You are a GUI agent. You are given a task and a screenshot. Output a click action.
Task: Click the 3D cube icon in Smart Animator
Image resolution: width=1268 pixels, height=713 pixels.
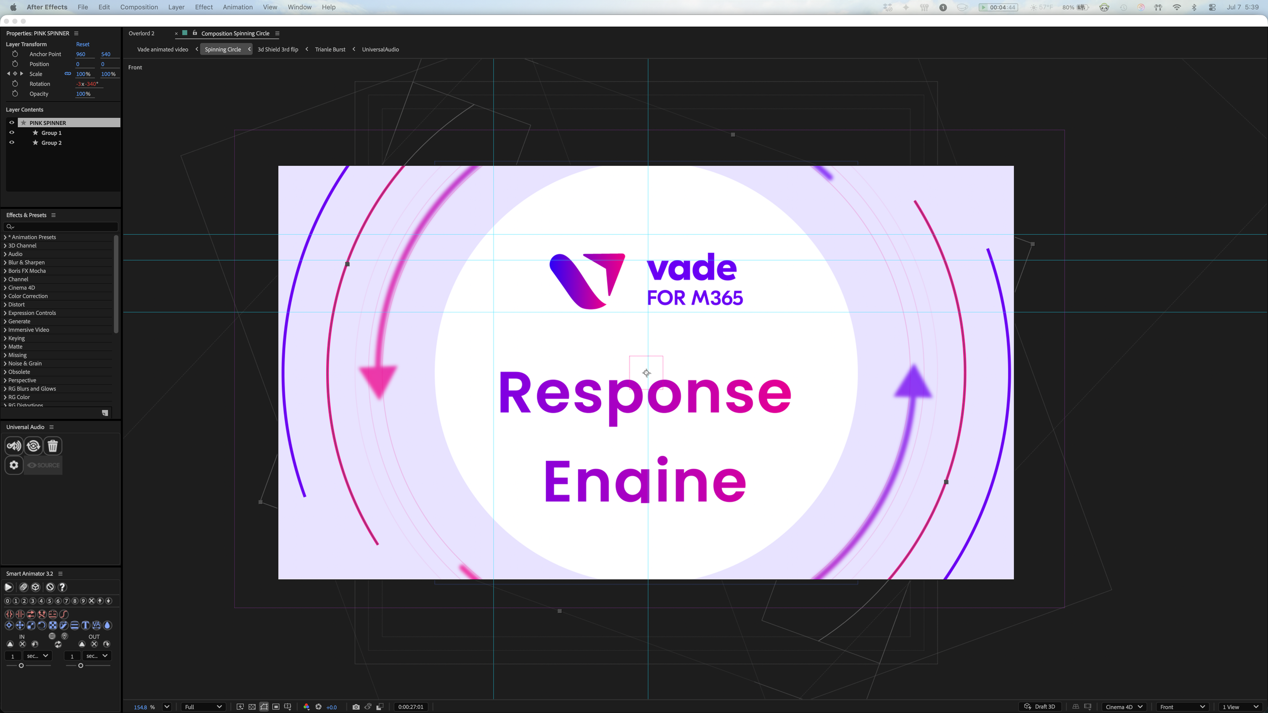pos(36,587)
